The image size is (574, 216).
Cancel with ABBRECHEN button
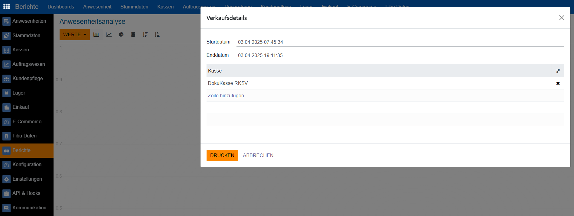(258, 155)
